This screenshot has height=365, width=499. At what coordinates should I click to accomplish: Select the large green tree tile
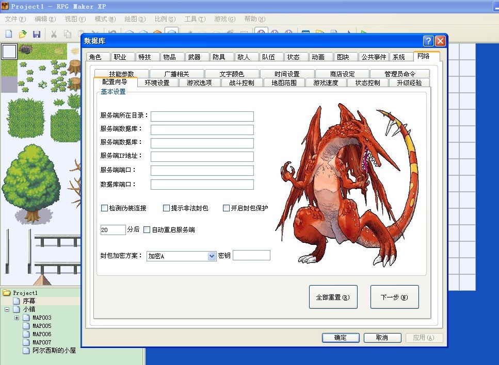(31, 184)
